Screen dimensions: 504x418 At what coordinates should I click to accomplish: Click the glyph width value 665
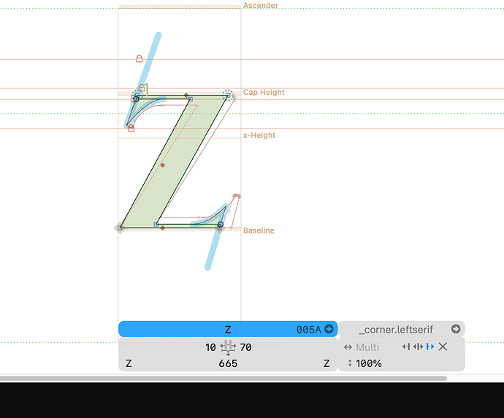click(228, 363)
